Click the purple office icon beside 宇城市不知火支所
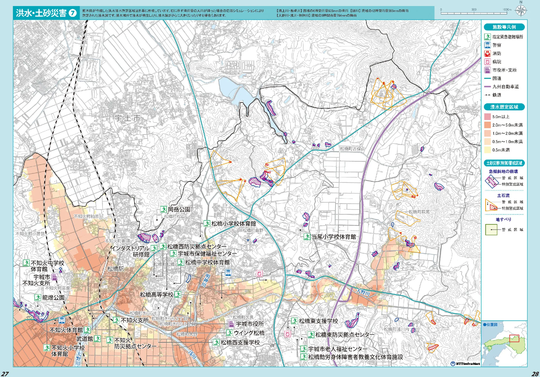This screenshot has height=377, width=540. point(55,277)
